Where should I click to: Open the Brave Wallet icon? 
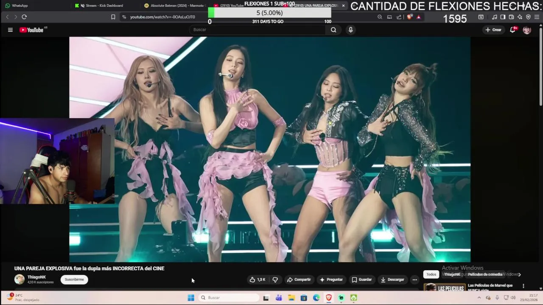tap(511, 17)
